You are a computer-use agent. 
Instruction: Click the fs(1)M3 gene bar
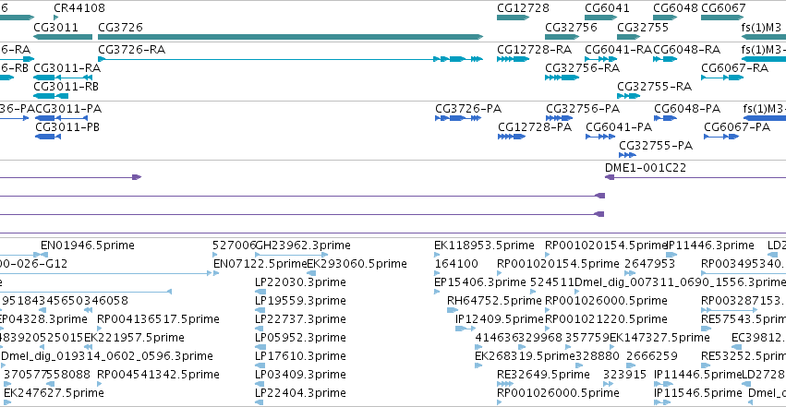click(x=764, y=37)
